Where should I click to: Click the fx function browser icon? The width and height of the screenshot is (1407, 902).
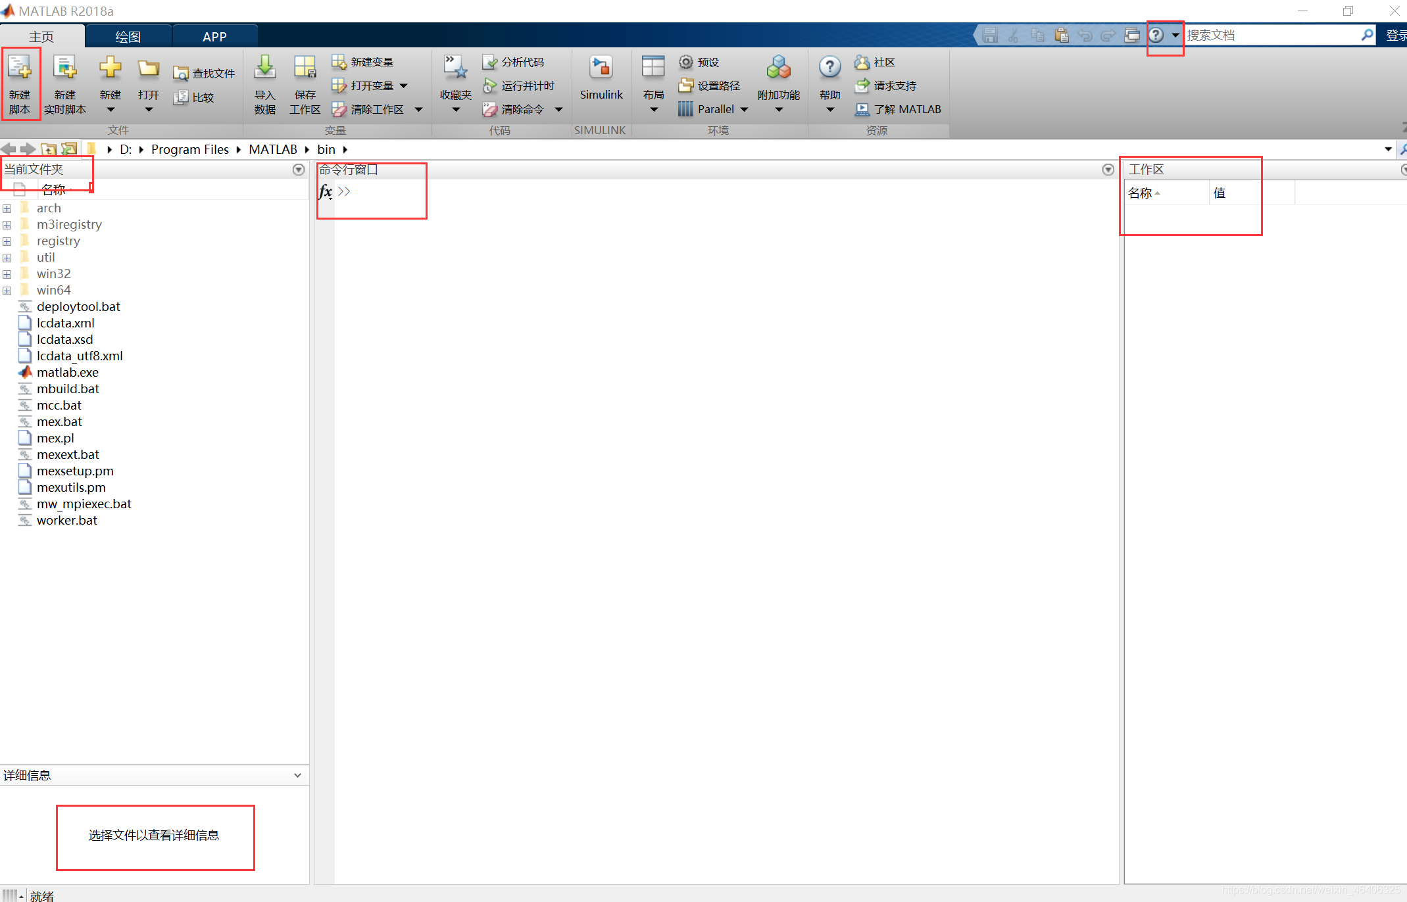pyautogui.click(x=326, y=192)
